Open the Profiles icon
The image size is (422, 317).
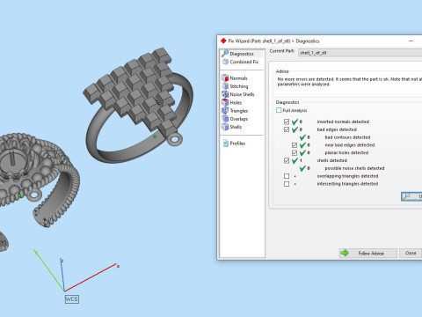[225, 143]
